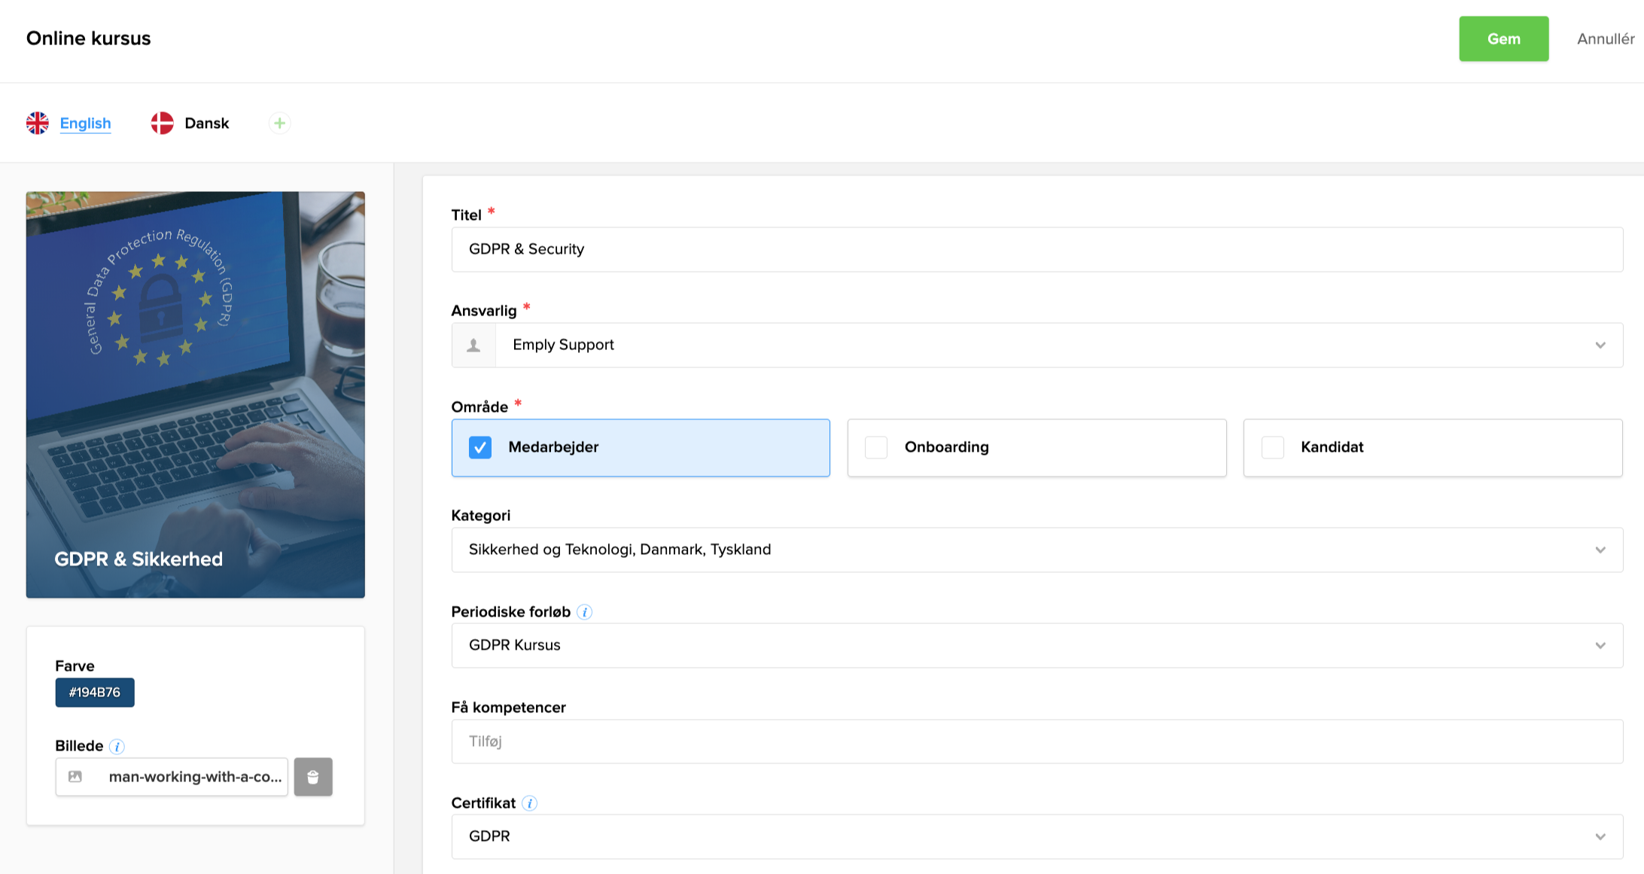Expand the Kategori dropdown

(x=1600, y=550)
